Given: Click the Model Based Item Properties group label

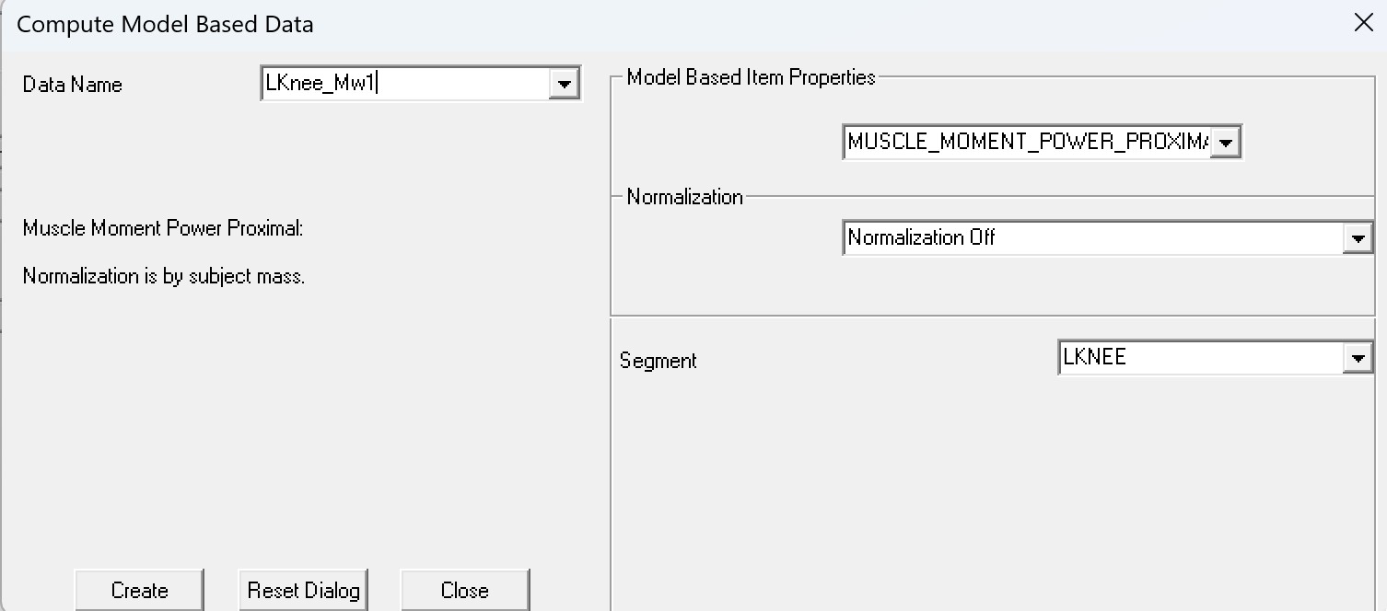Looking at the screenshot, I should tap(751, 77).
